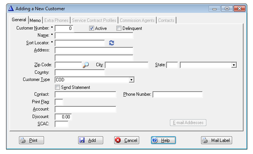
Task: Click the red X Cancel icon
Action: click(118, 140)
